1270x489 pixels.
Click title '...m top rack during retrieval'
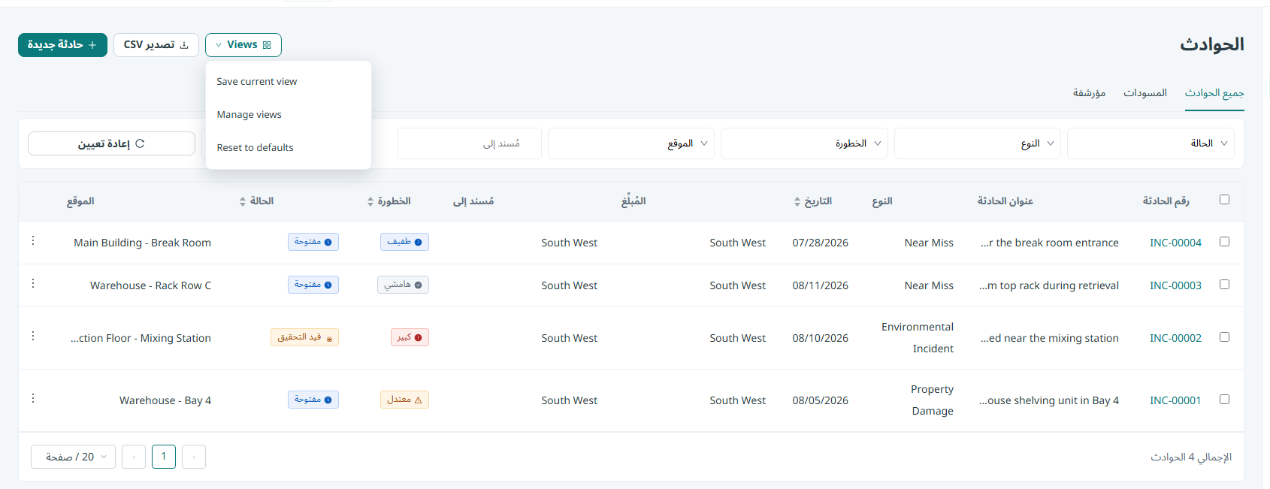coord(1049,285)
